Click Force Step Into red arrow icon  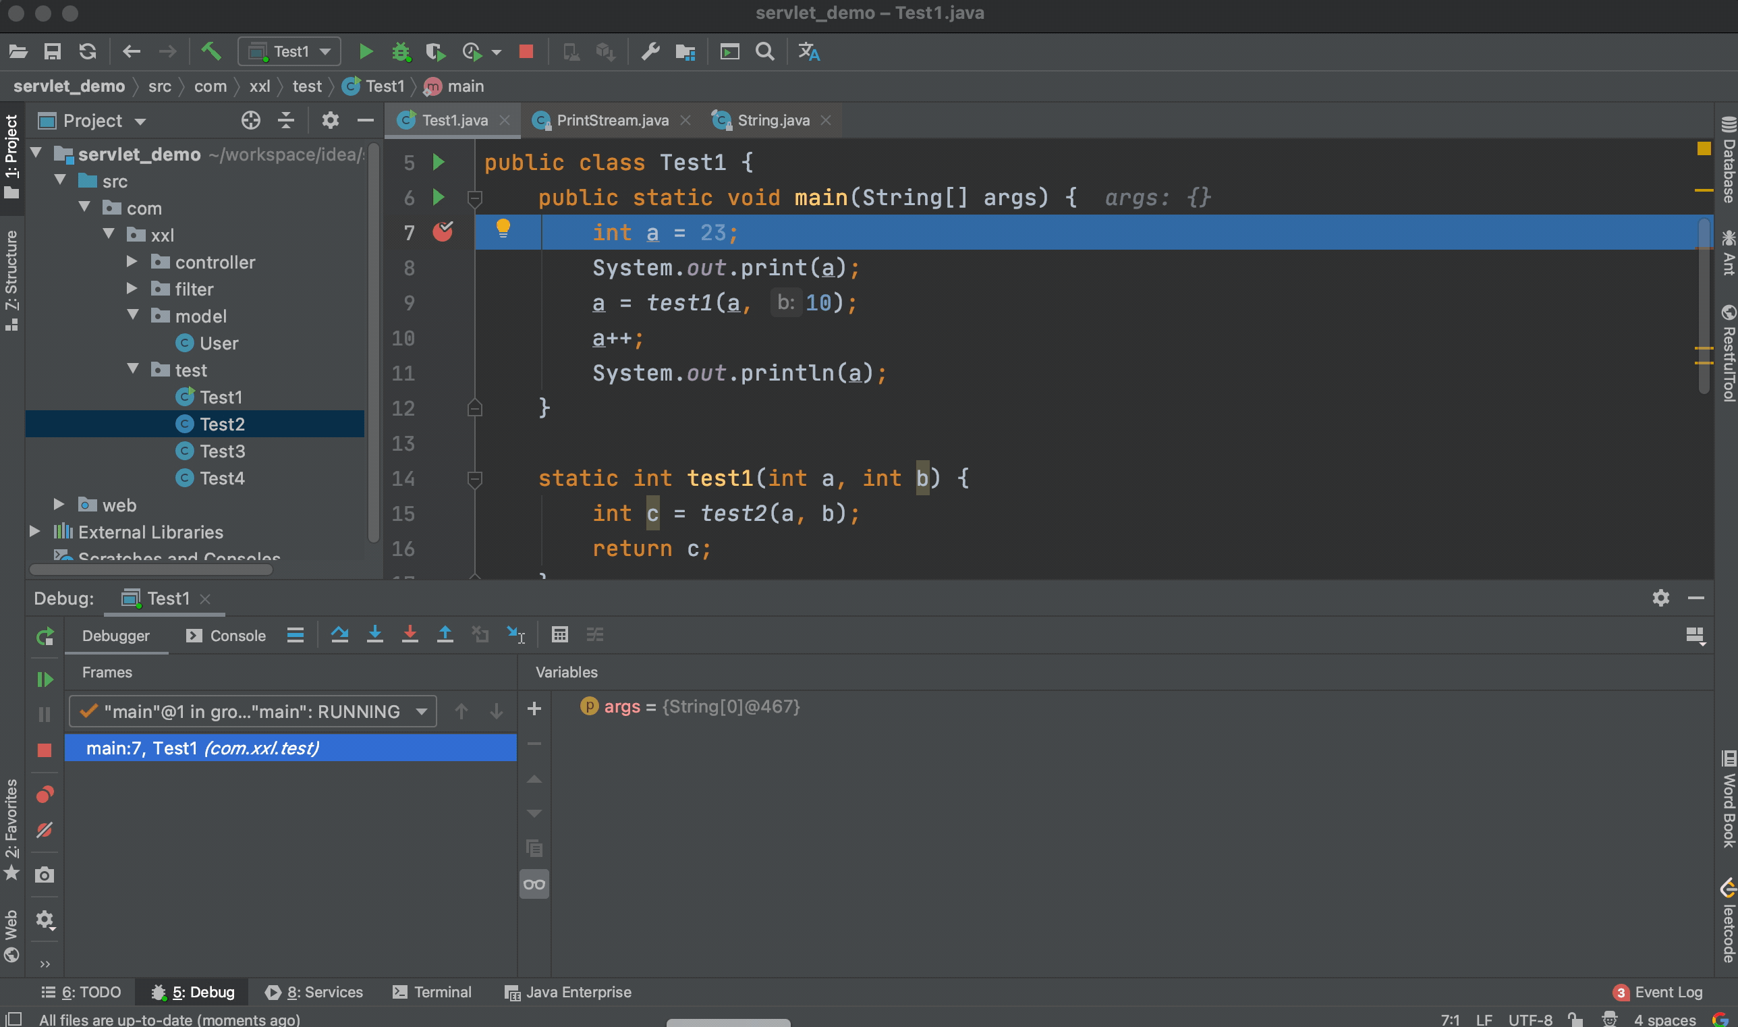pyautogui.click(x=410, y=634)
